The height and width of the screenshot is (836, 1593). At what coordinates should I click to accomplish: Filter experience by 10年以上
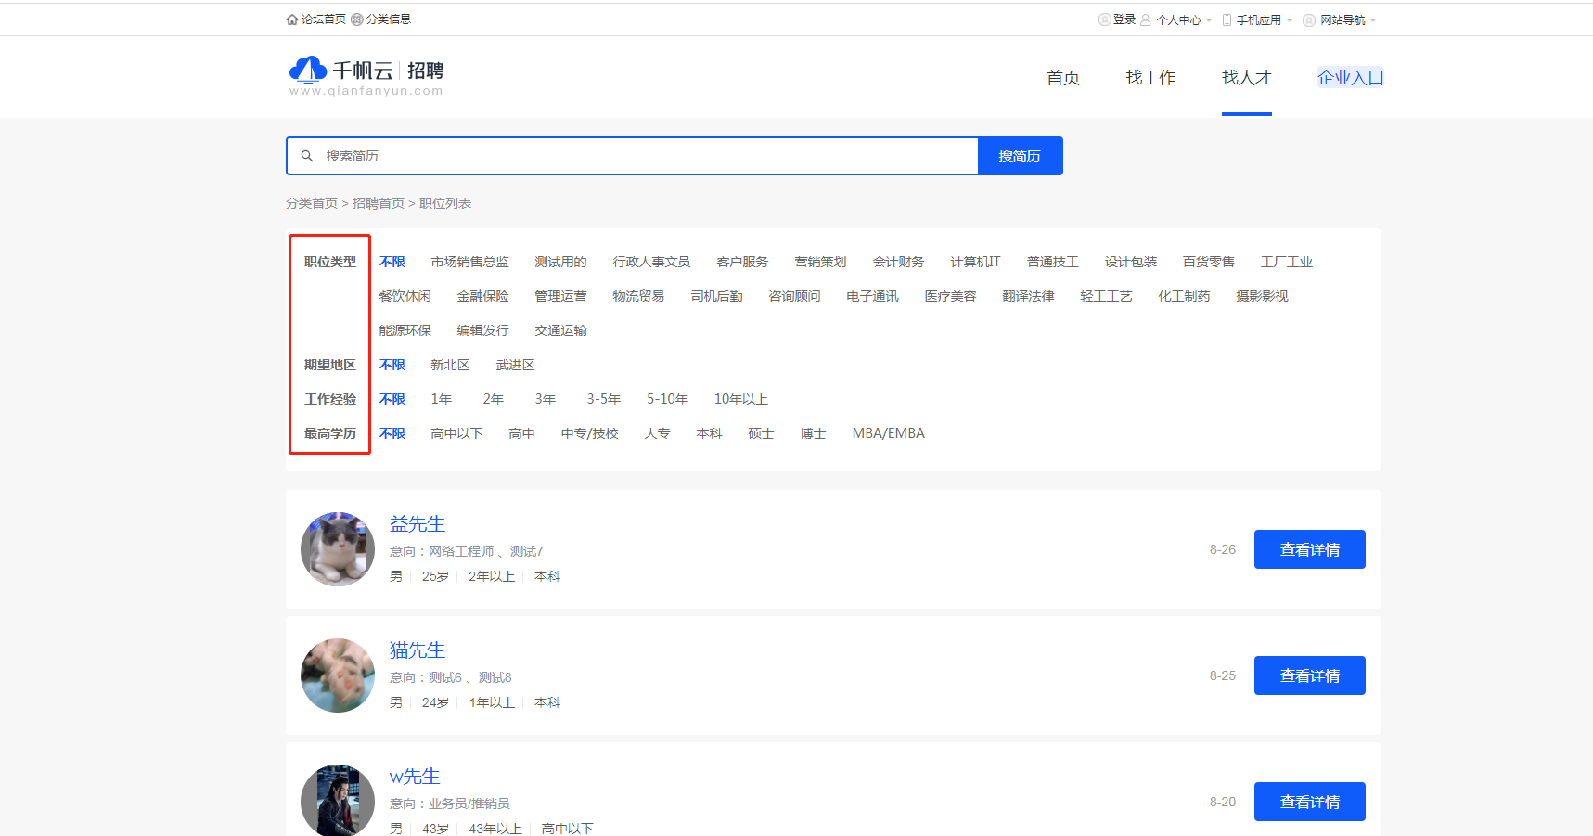[741, 399]
